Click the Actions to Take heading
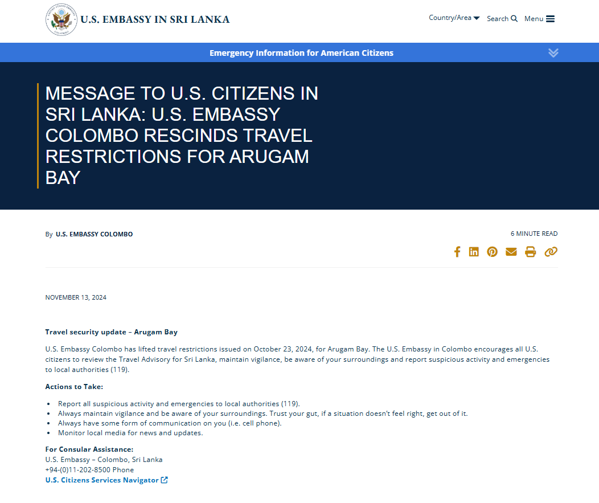The width and height of the screenshot is (599, 503). pyautogui.click(x=74, y=387)
